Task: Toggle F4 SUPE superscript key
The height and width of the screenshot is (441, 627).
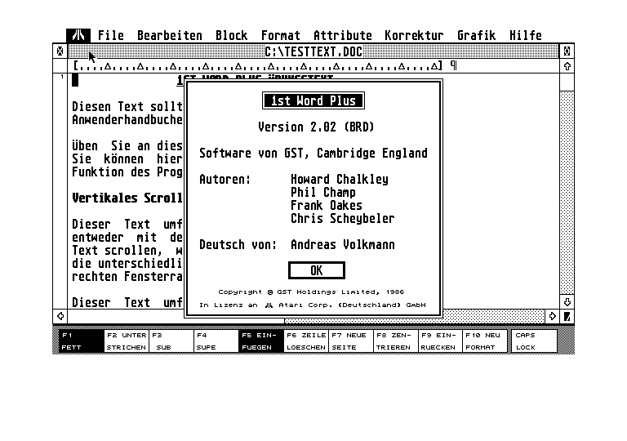Action: point(216,341)
